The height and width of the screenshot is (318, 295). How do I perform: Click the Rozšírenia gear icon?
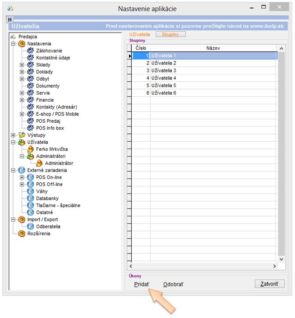coord(21,234)
